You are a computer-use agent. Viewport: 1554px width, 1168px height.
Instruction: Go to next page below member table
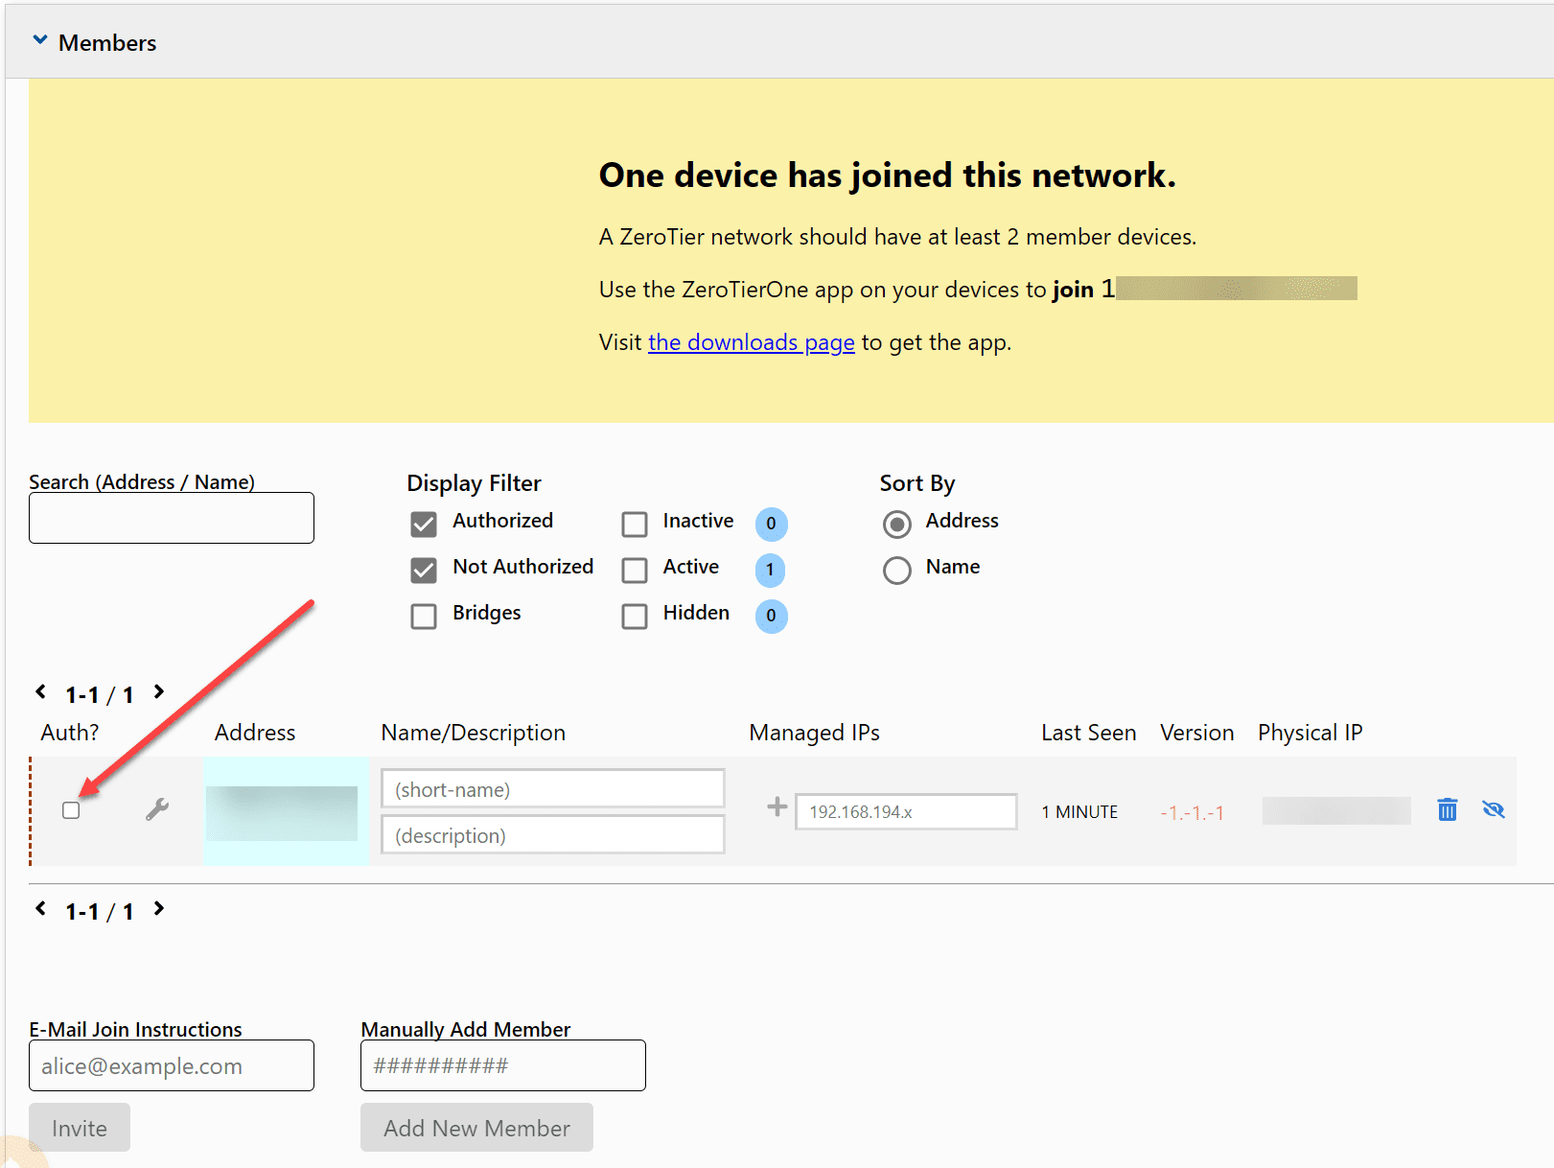pyautogui.click(x=159, y=908)
